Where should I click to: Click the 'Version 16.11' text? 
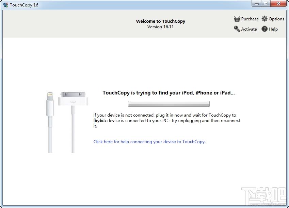pyautogui.click(x=160, y=27)
